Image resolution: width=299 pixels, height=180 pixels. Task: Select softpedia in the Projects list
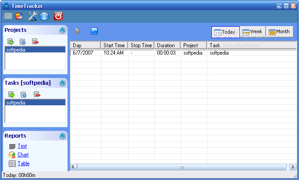[x=35, y=50]
